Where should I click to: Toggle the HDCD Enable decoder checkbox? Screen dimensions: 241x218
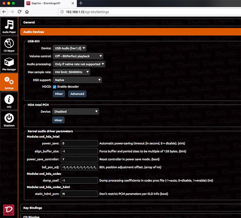point(55,87)
